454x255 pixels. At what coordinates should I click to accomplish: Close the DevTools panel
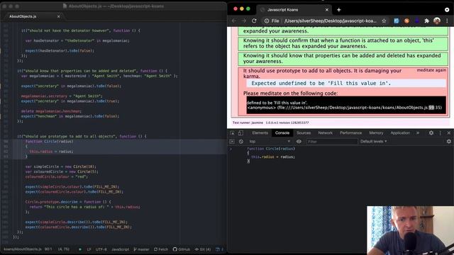449,133
